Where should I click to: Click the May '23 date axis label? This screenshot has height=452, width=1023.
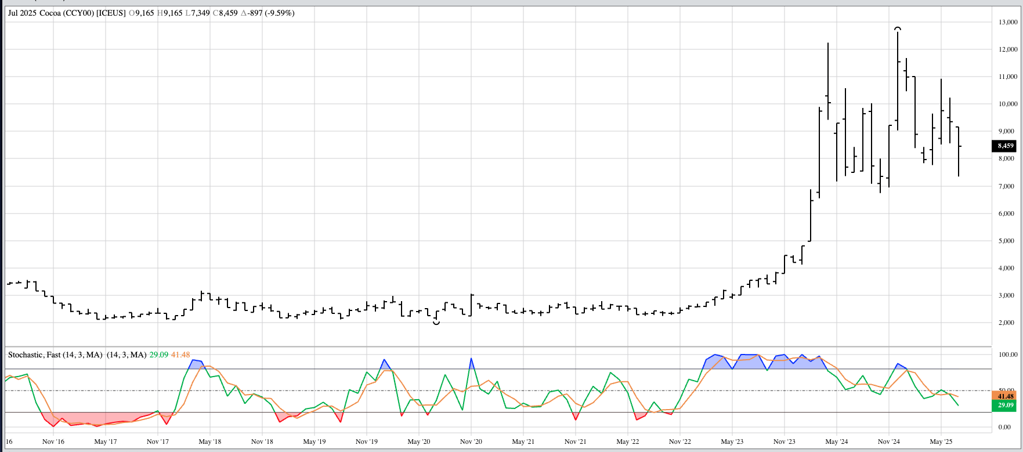[732, 442]
